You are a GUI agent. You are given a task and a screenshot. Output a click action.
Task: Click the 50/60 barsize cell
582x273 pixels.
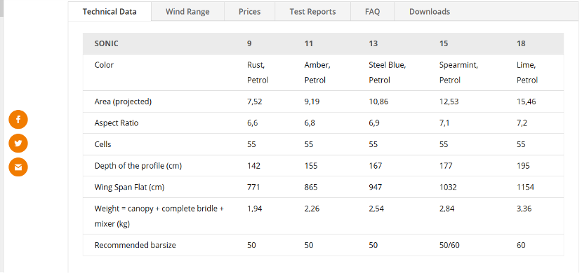[x=449, y=245]
